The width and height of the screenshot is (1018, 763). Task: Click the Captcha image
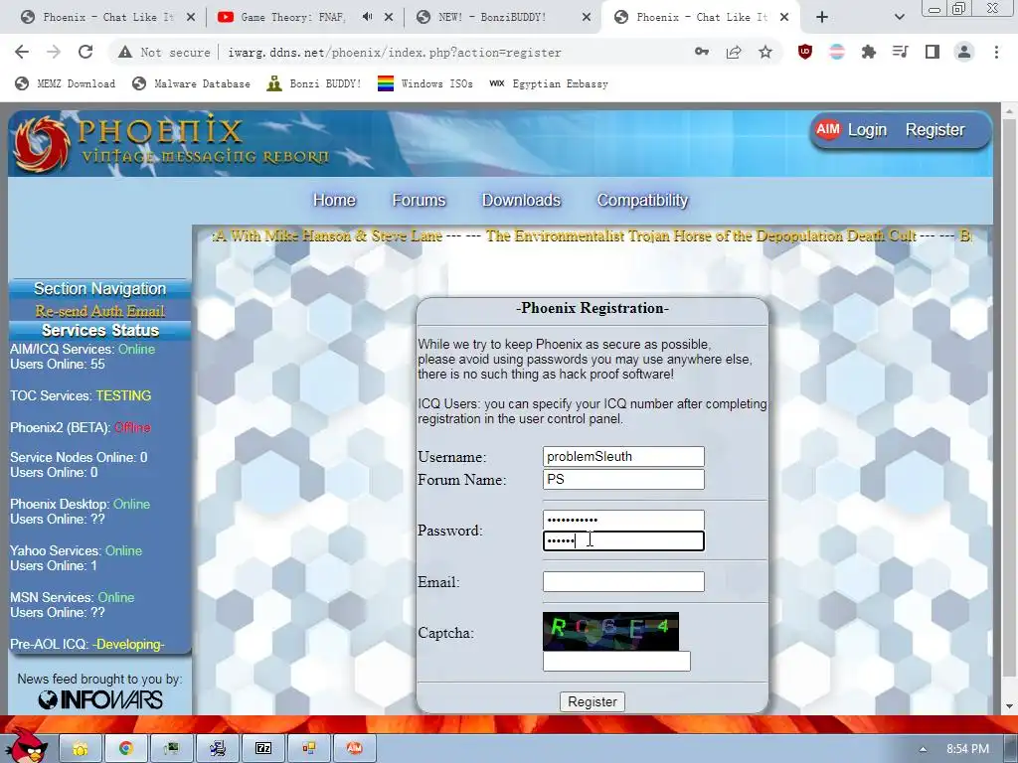[611, 631]
